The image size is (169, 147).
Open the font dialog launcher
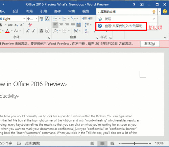point(49,38)
